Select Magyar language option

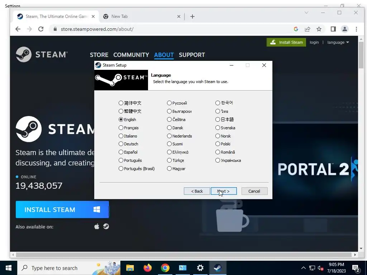pyautogui.click(x=169, y=168)
